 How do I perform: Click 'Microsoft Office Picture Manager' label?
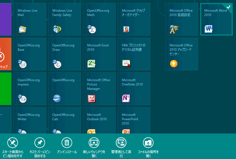click(x=98, y=84)
